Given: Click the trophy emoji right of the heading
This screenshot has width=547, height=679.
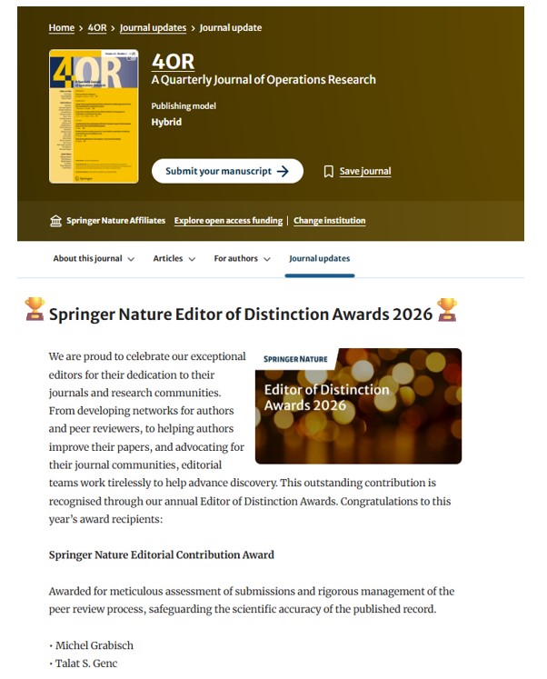Looking at the screenshot, I should [x=447, y=310].
